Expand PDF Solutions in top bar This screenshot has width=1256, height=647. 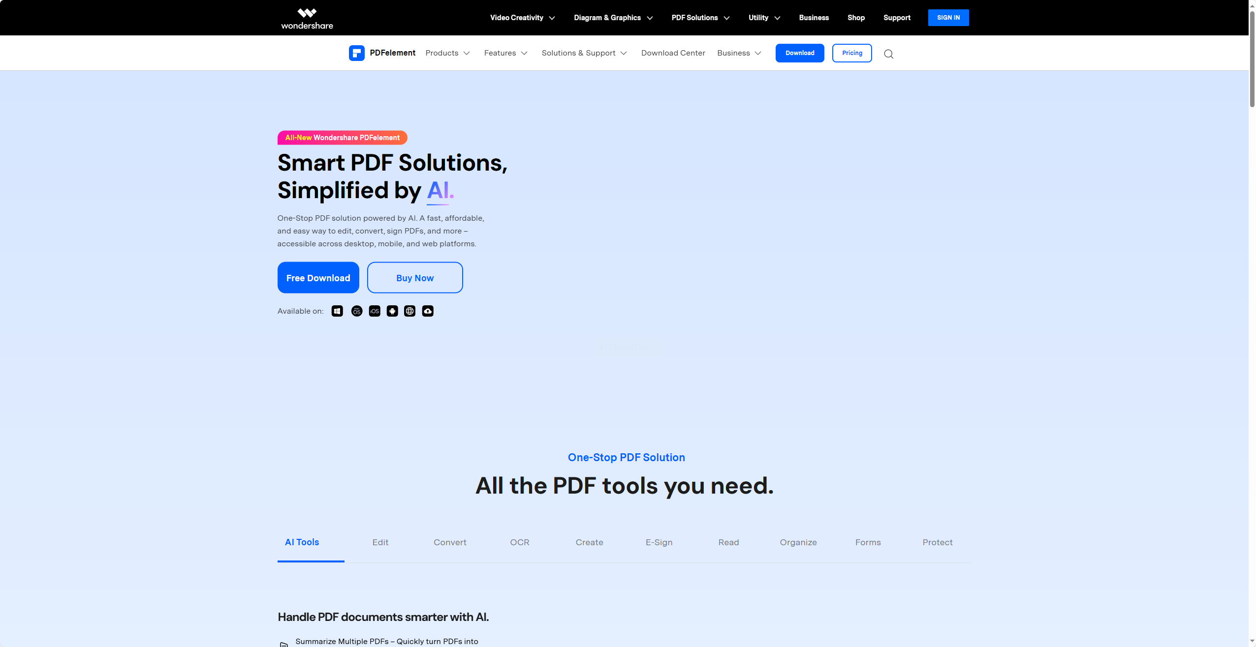pyautogui.click(x=700, y=18)
